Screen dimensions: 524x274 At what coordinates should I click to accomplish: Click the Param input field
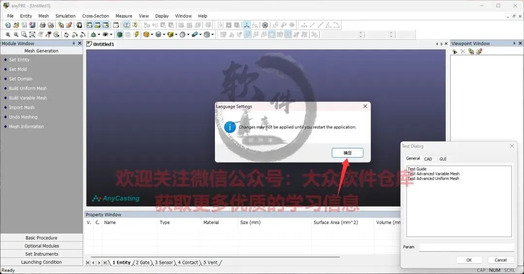[467, 247]
